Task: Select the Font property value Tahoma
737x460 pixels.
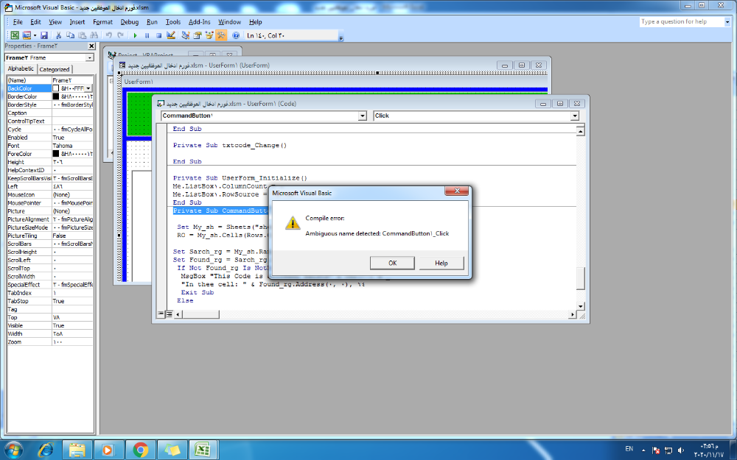Action: point(72,146)
